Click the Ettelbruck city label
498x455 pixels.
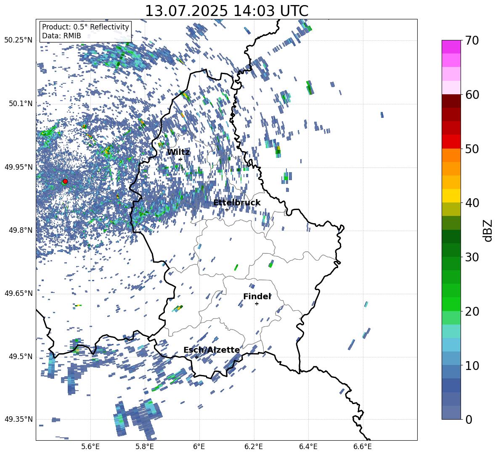[x=237, y=203]
